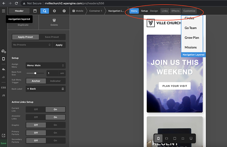
Task: Select the desktop viewport icon in device bar
Action: point(191,138)
